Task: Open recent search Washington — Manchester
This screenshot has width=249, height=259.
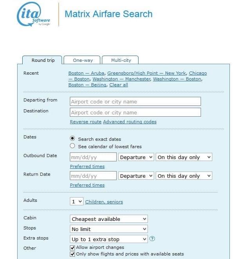Action: pos(121,79)
